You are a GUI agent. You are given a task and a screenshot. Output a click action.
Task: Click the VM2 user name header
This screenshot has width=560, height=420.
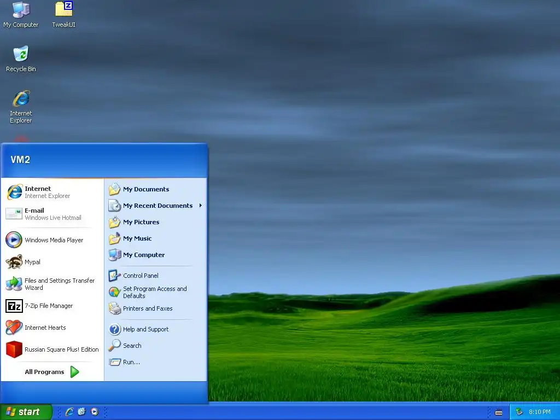point(20,160)
